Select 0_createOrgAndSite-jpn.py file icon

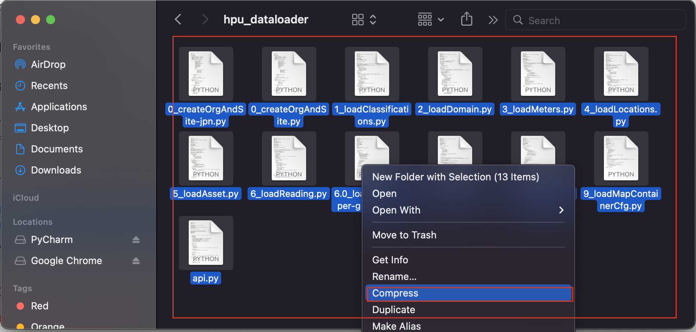206,74
